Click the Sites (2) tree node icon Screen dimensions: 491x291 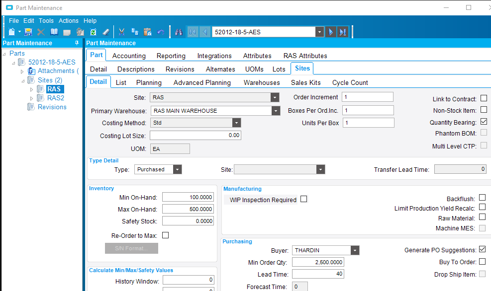pyautogui.click(x=31, y=80)
